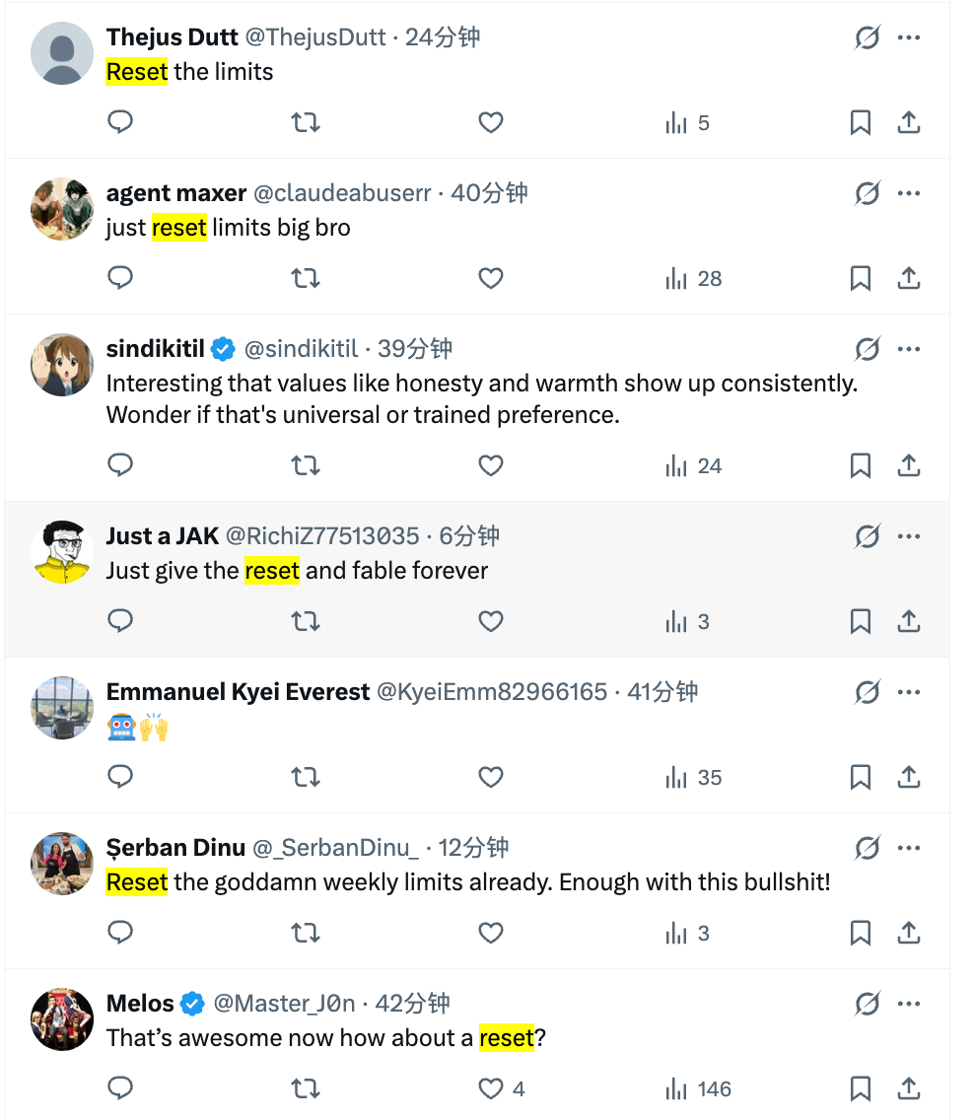This screenshot has height=1120, width=974.
Task: Reply to Thejus Dutt's tweet
Action: pyautogui.click(x=120, y=122)
